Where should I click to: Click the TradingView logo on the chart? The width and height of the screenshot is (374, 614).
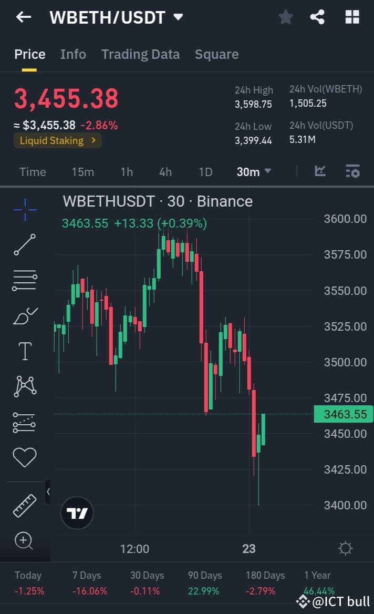pos(77,511)
